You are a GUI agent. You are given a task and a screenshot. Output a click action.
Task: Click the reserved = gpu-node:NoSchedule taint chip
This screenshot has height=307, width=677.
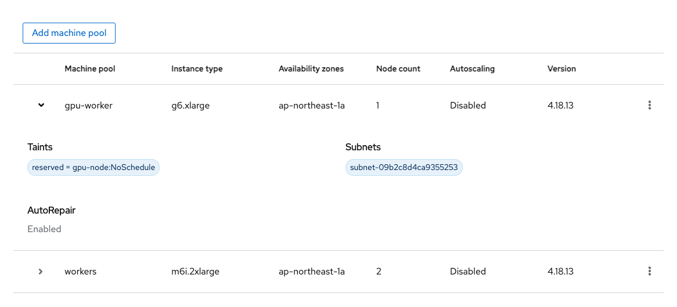tap(93, 168)
